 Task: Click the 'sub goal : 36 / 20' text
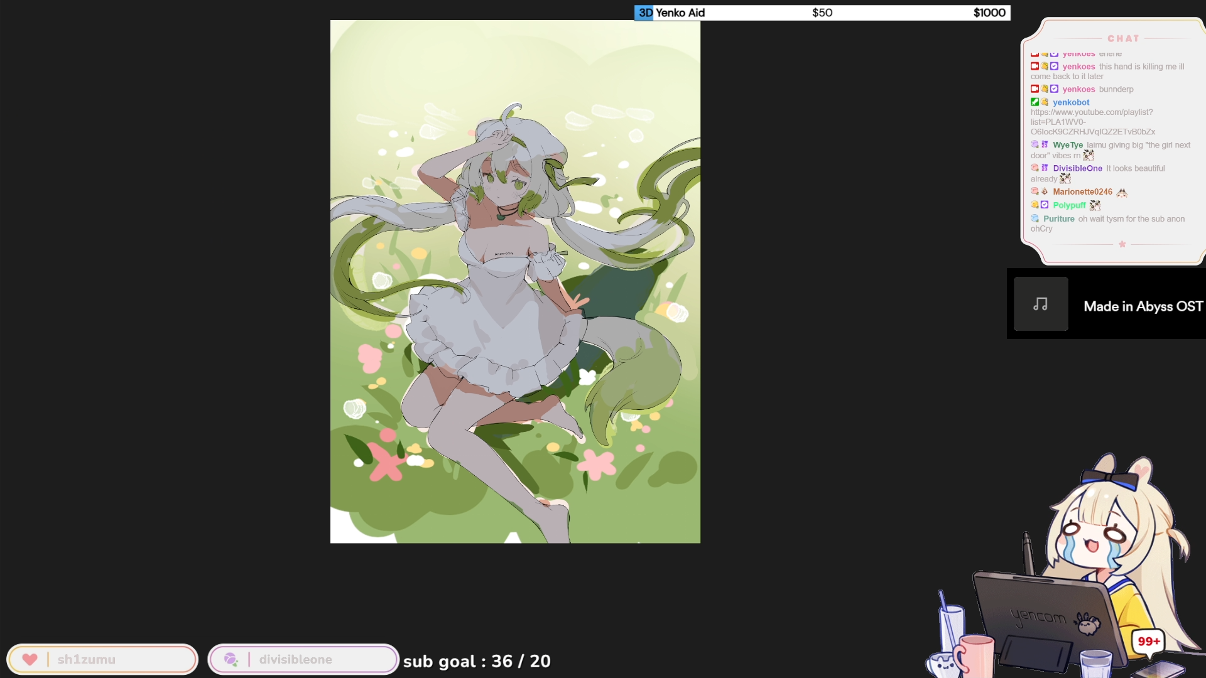tap(477, 661)
